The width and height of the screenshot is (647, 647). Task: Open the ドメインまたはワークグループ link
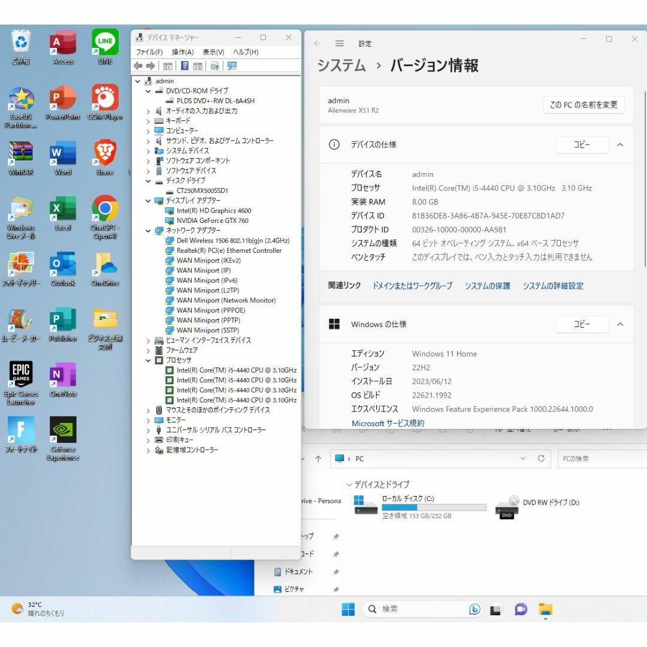point(412,286)
